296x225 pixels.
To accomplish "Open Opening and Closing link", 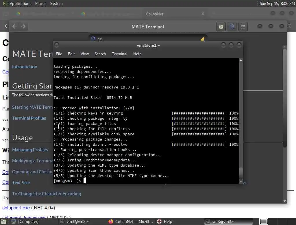I will 32,172.
